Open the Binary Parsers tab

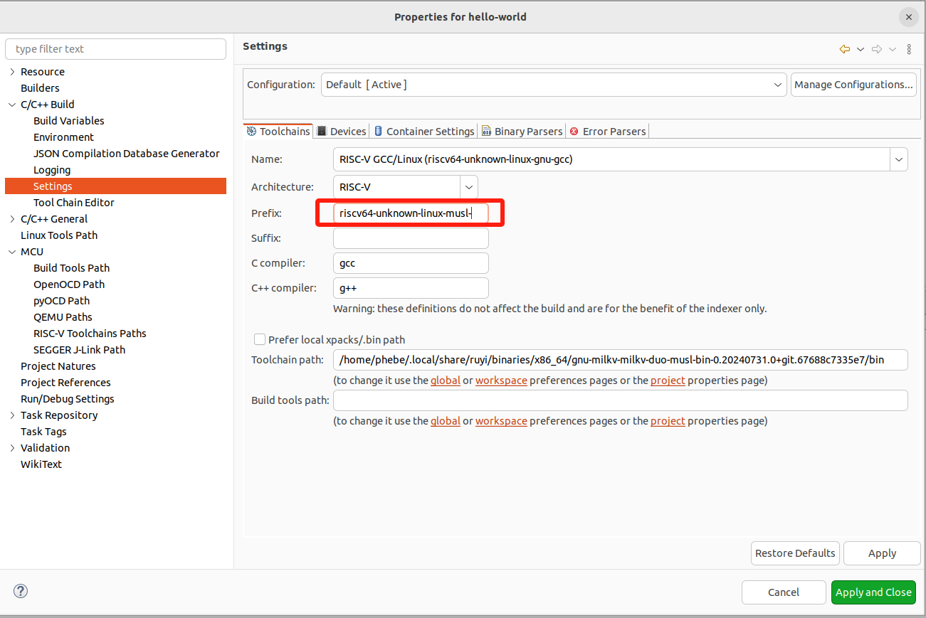click(x=522, y=132)
